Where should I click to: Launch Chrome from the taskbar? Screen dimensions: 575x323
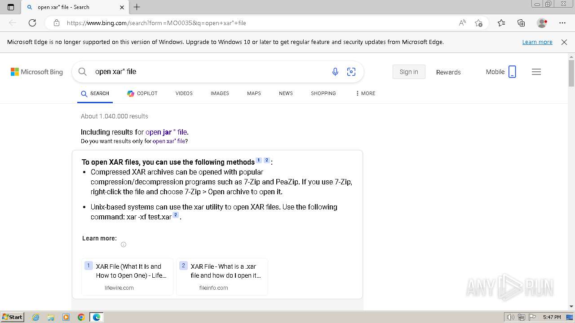pyautogui.click(x=81, y=317)
